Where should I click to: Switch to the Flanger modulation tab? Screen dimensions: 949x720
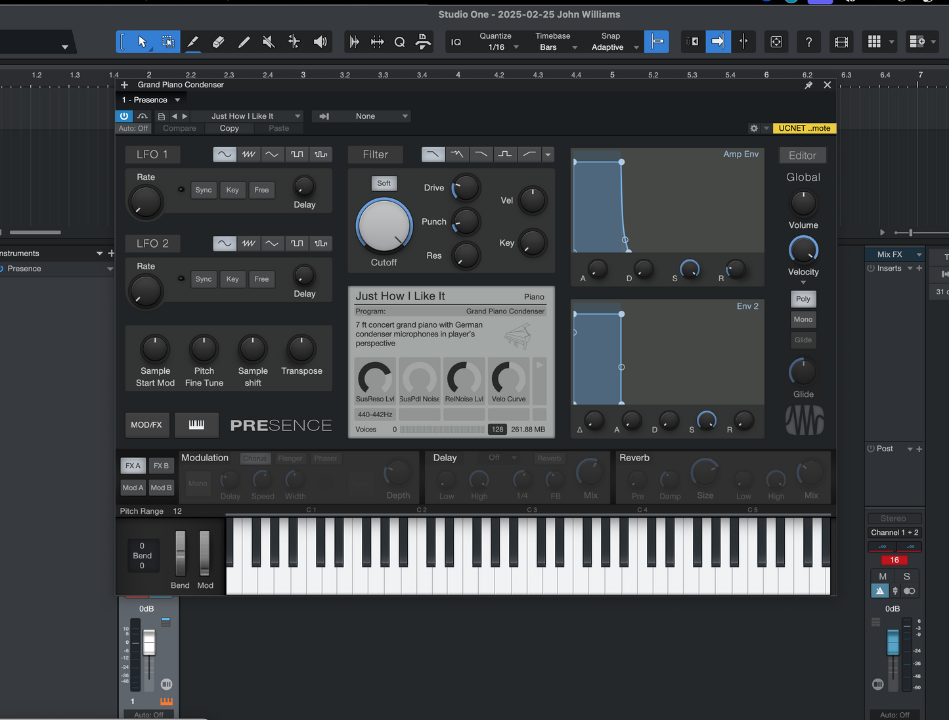(x=290, y=458)
